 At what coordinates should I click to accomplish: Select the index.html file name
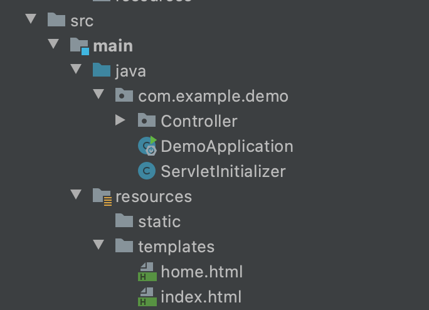pos(201,297)
